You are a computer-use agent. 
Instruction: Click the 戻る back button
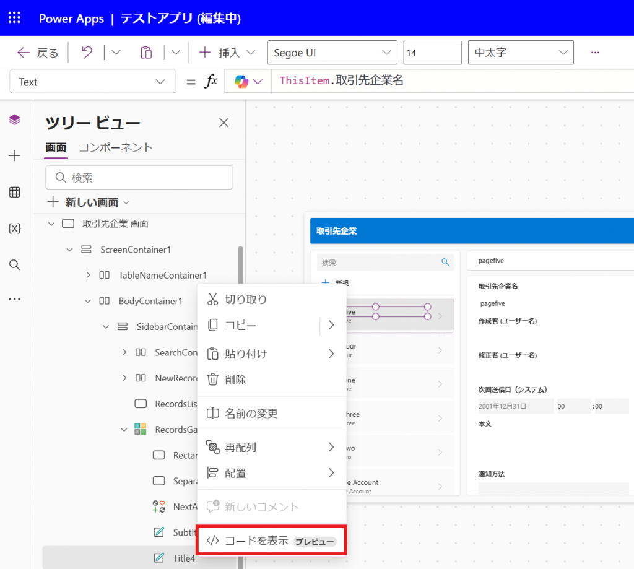[x=37, y=53]
